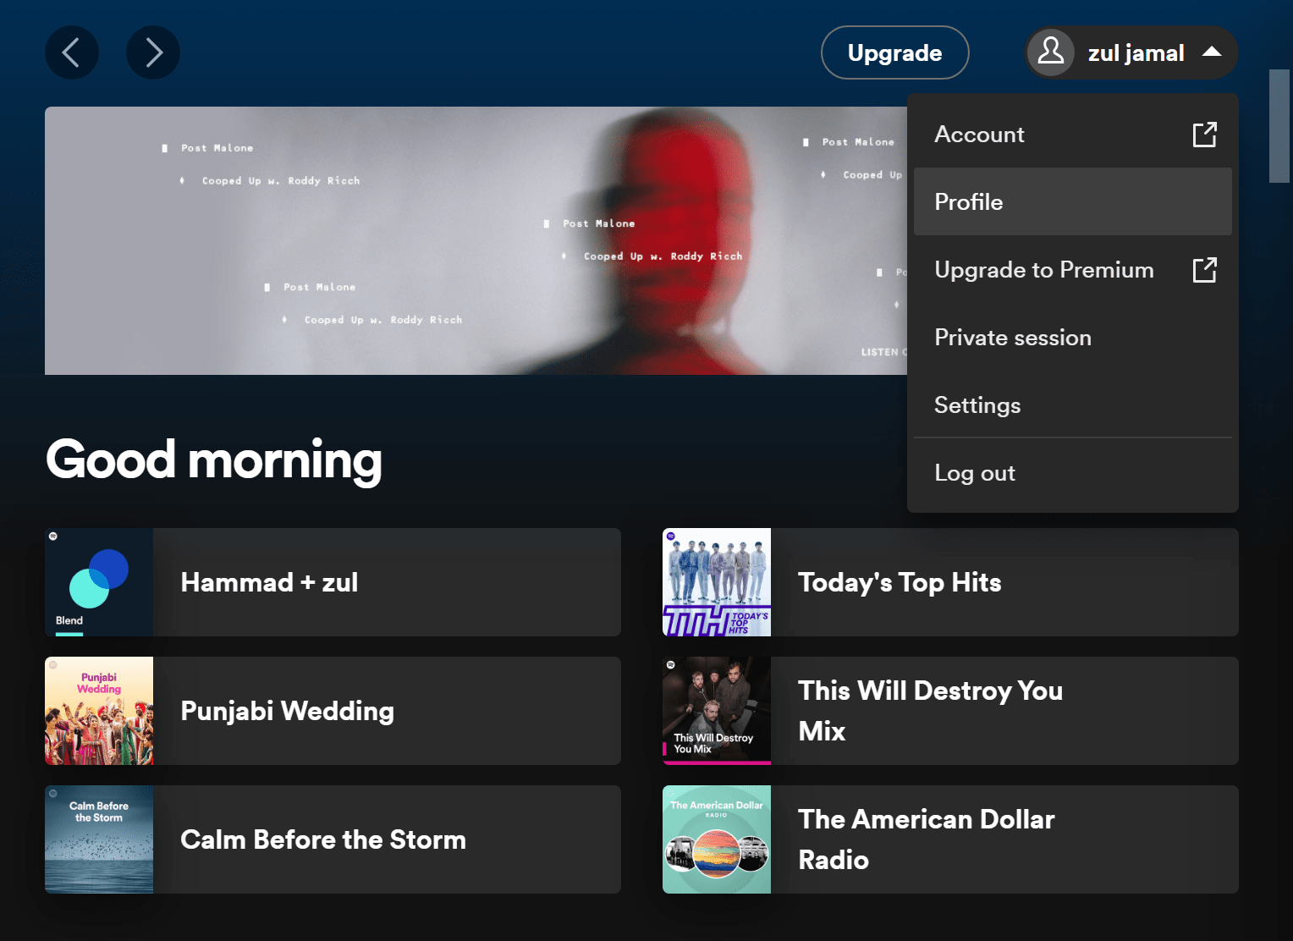Click the Hammad + zul title
Screen dimensions: 1293x941
click(x=269, y=582)
